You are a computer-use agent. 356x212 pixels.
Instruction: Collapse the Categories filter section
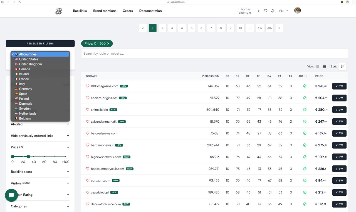click(x=40, y=206)
